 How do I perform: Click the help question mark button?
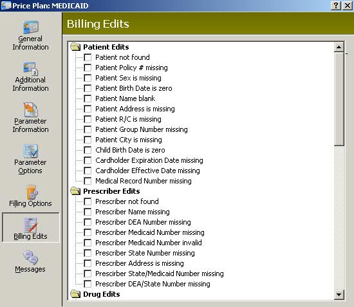point(335,5)
